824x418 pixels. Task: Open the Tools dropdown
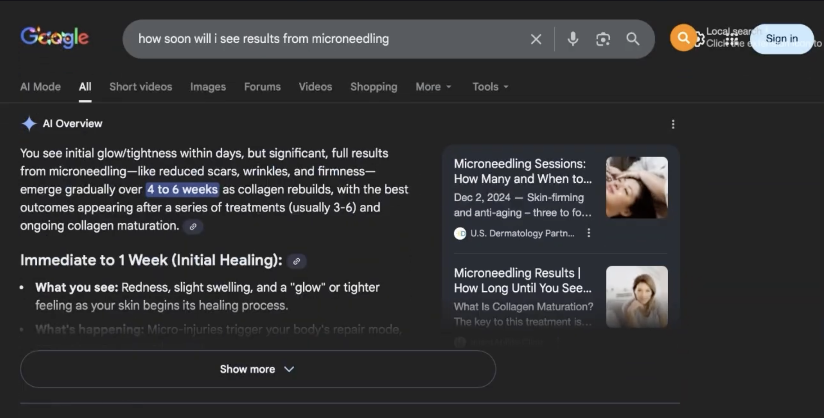[x=490, y=87]
